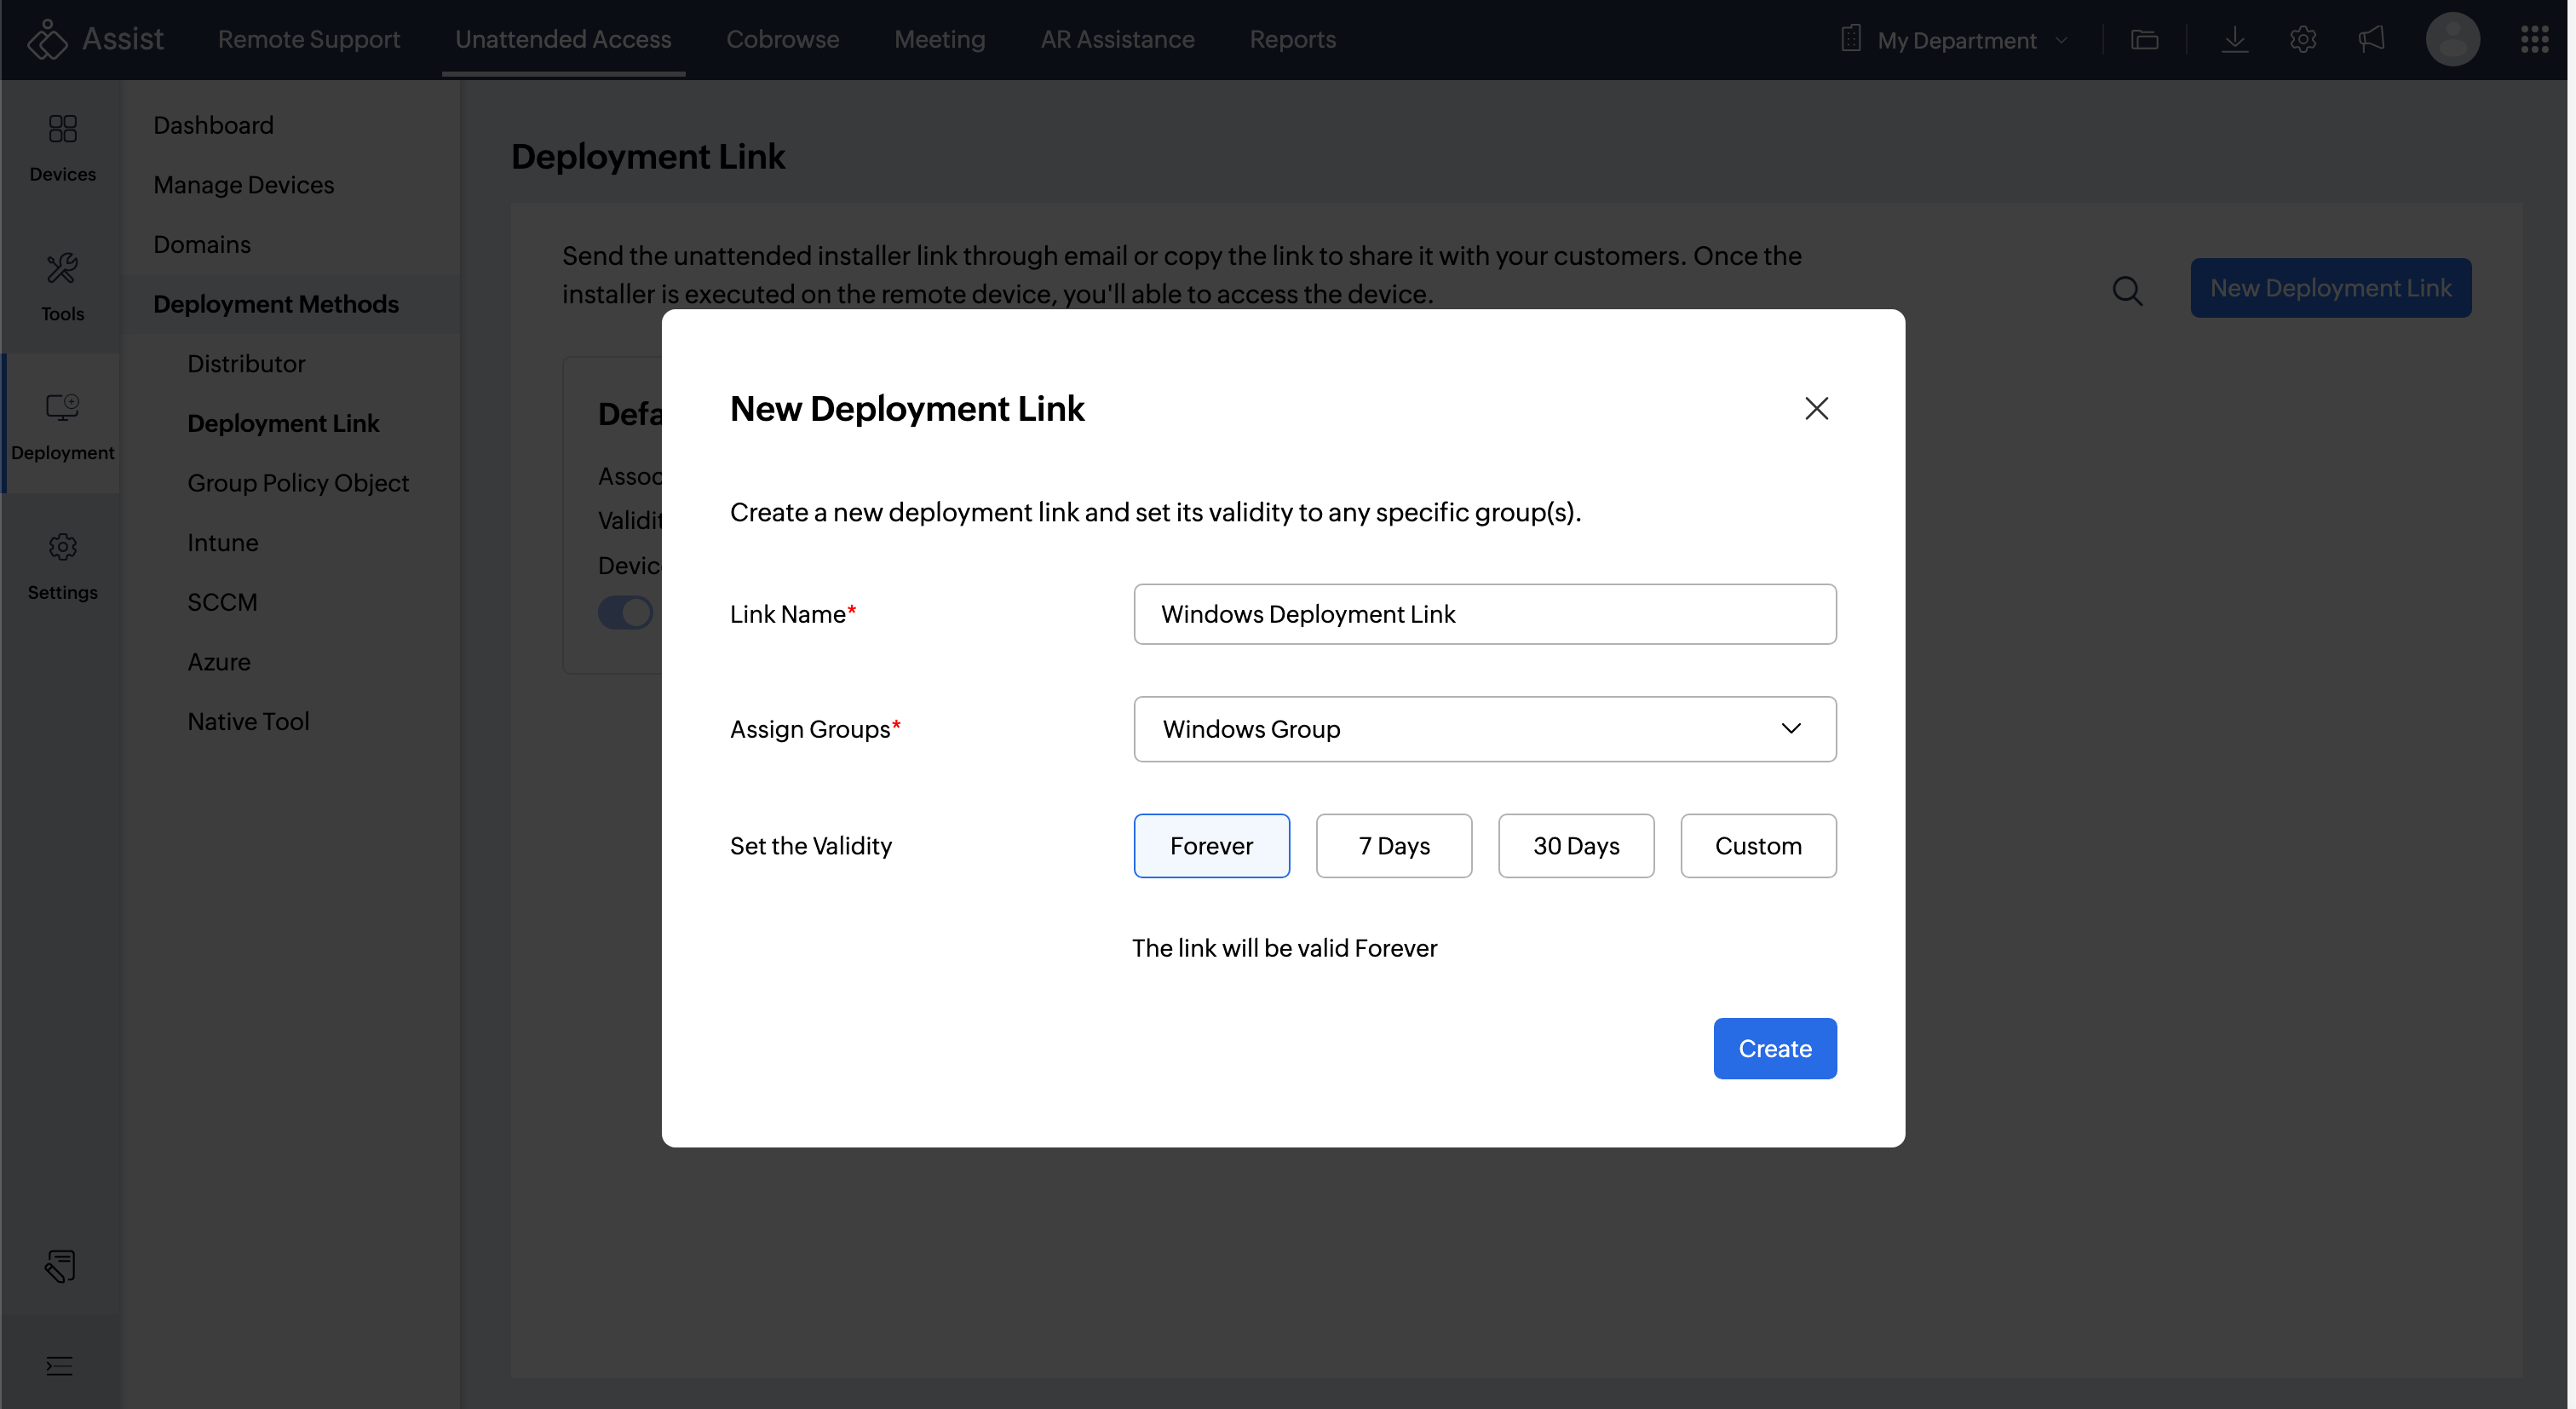
Task: Collapse the sidebar with bottom menu icon
Action: click(x=59, y=1366)
